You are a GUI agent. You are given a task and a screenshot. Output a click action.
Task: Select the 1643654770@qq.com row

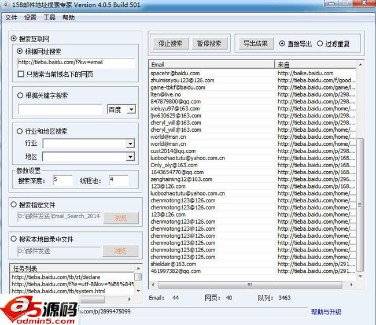252,172
